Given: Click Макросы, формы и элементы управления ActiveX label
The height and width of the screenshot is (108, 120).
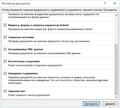Looking at the screenshot, I should point(38,25).
